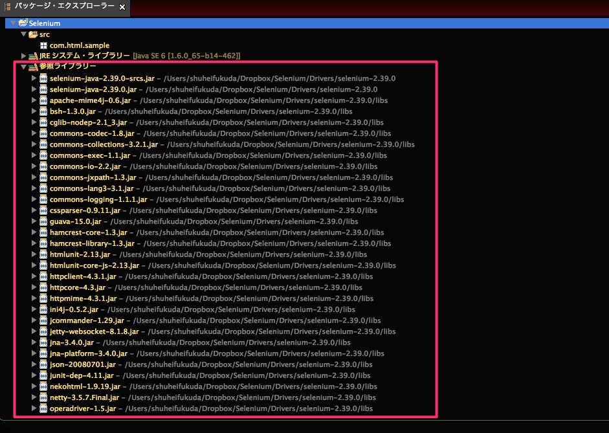Click the jar icon of hamcrest-core-1.3.jar
Image resolution: width=609 pixels, height=433 pixels.
pyautogui.click(x=43, y=232)
